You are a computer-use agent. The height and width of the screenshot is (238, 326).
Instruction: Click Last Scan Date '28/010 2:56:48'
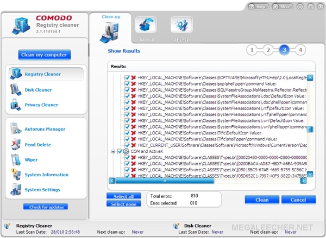tap(65, 232)
